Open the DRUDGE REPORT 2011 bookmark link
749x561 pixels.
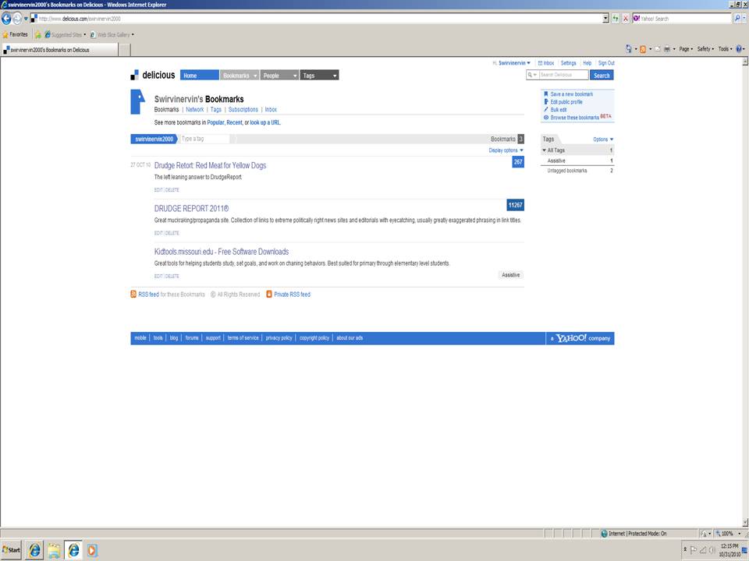point(192,209)
